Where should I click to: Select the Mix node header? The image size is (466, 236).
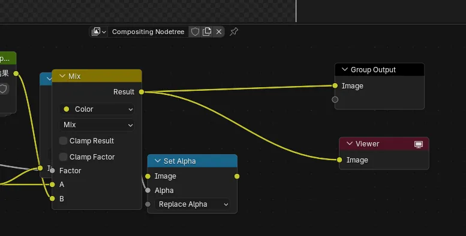tap(97, 76)
